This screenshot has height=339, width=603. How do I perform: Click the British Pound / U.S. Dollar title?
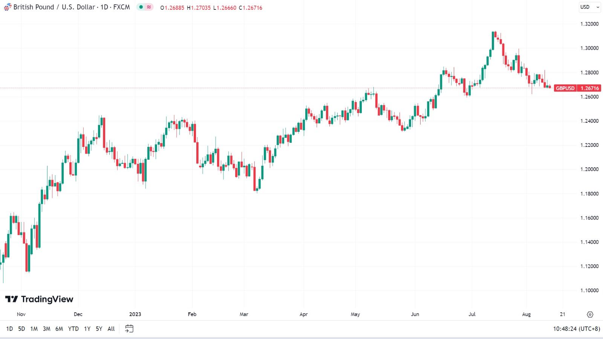pos(54,7)
